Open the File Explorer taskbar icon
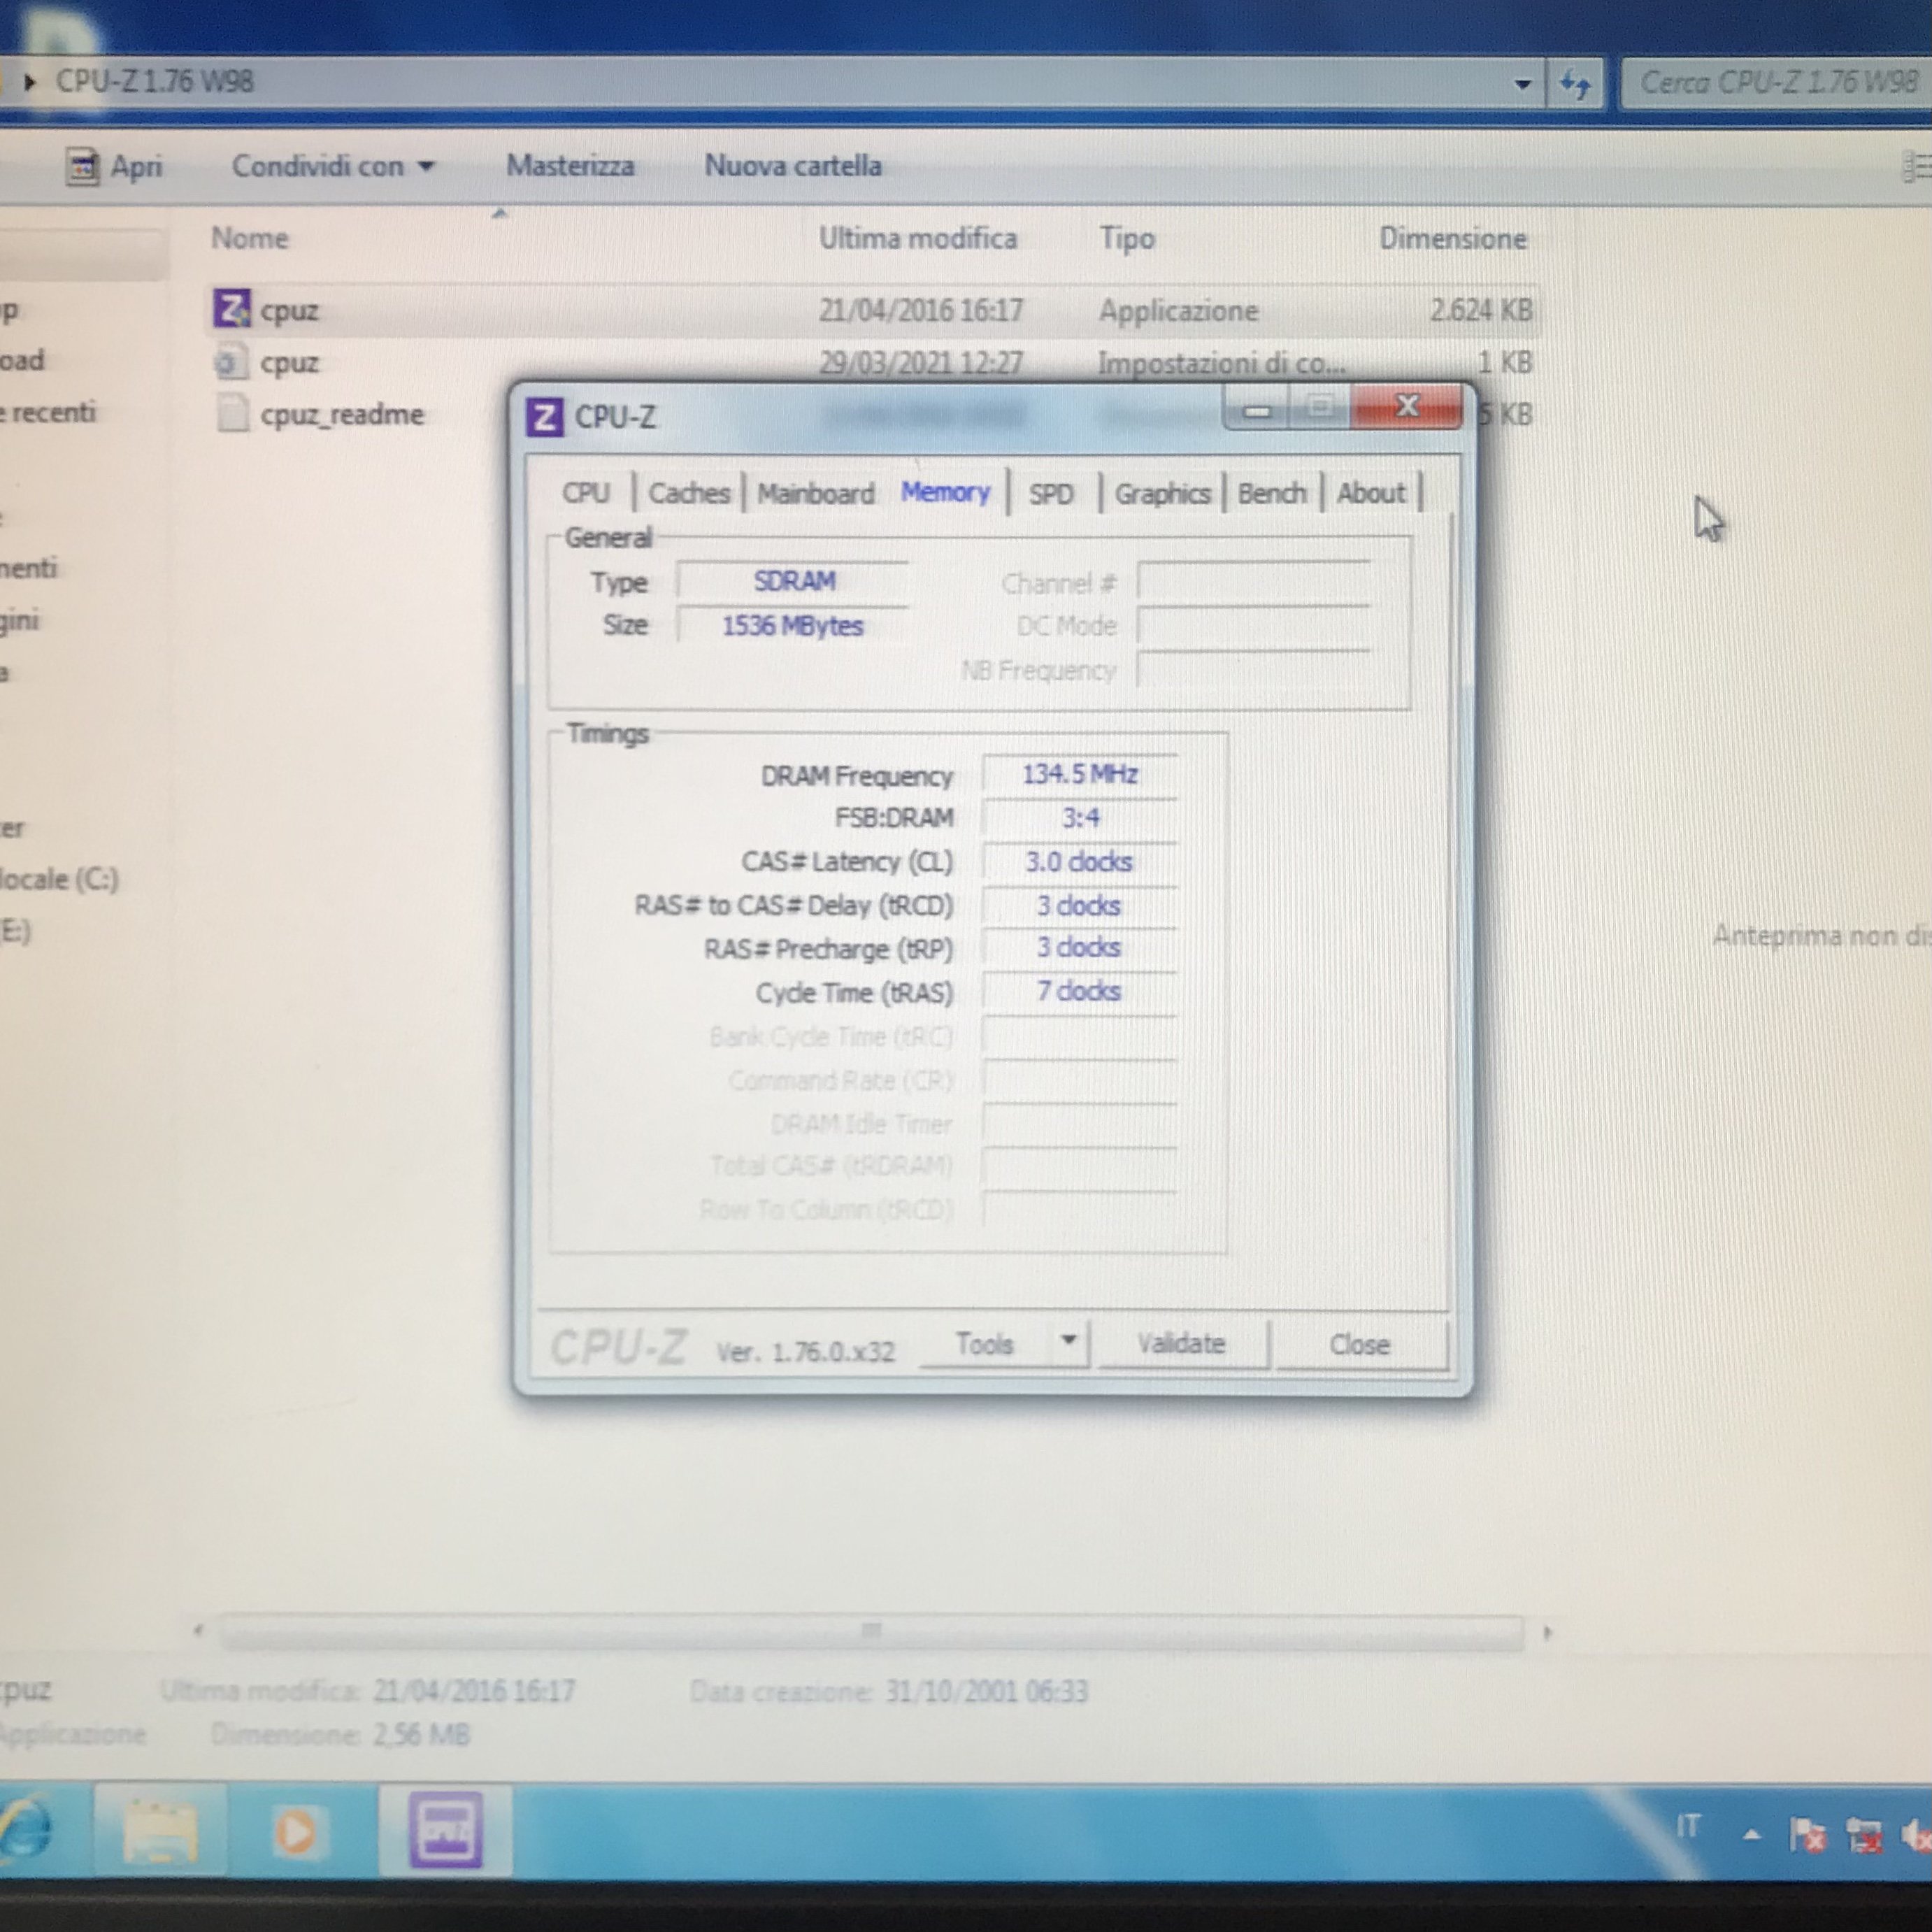 pyautogui.click(x=160, y=1832)
